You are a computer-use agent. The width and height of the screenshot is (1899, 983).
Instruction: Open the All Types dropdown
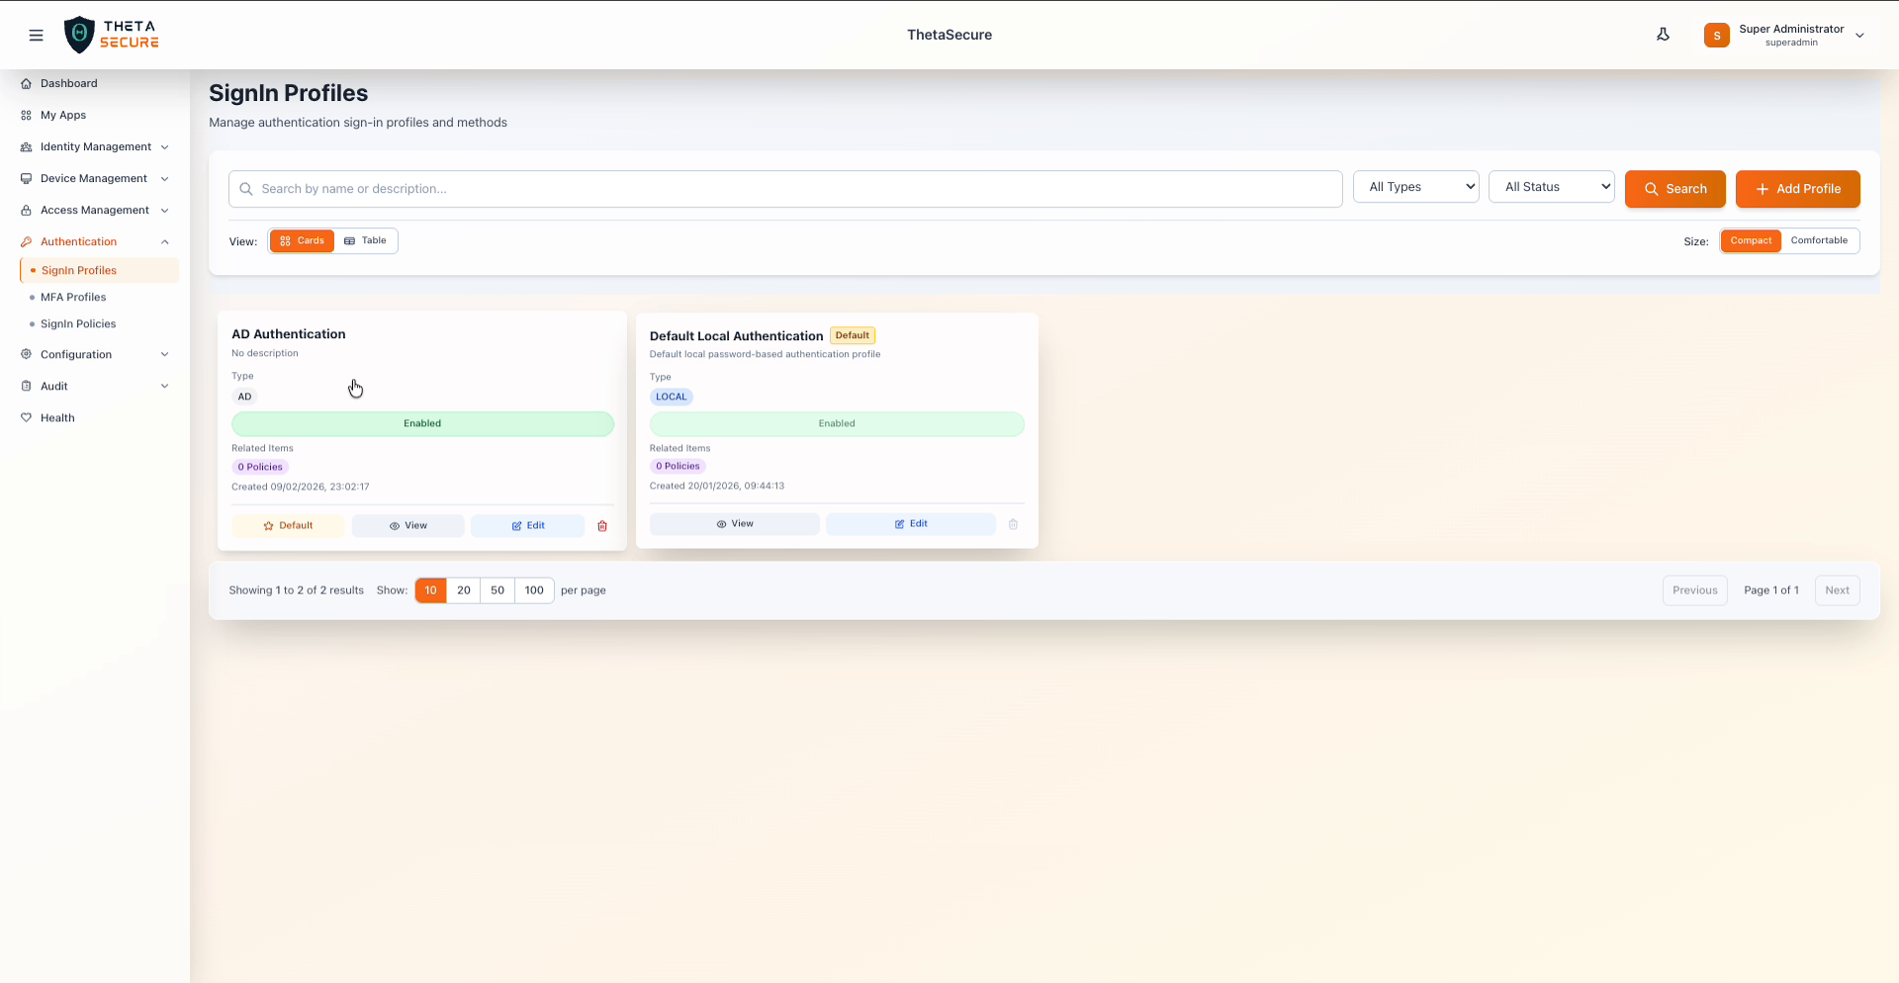[1415, 186]
